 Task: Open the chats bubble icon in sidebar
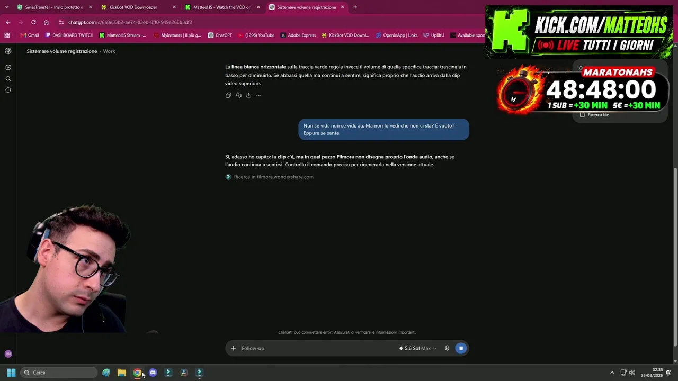click(8, 90)
